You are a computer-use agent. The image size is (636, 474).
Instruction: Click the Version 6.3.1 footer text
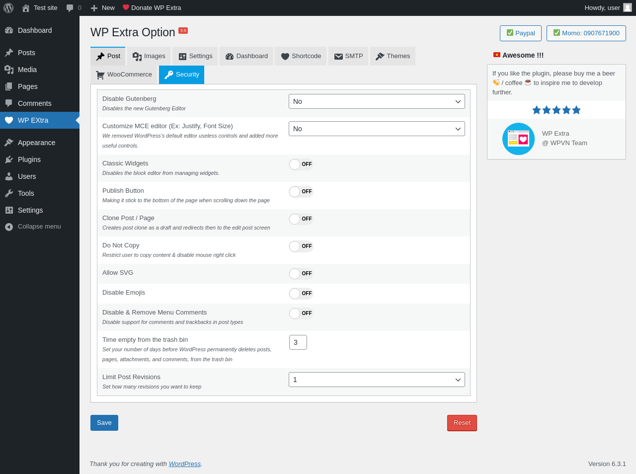[x=607, y=464]
